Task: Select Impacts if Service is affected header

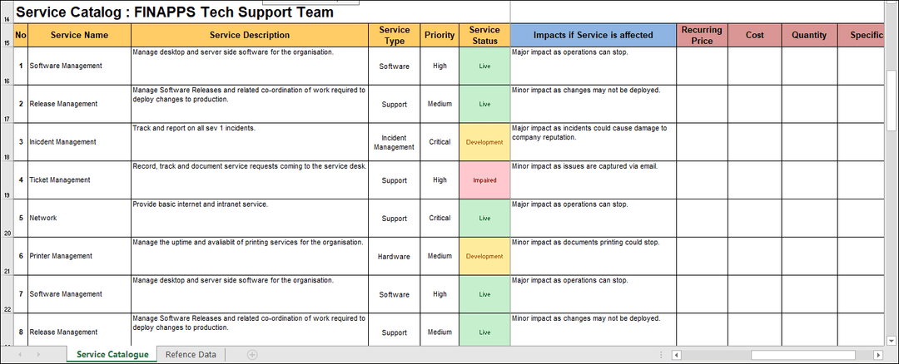Action: click(593, 35)
